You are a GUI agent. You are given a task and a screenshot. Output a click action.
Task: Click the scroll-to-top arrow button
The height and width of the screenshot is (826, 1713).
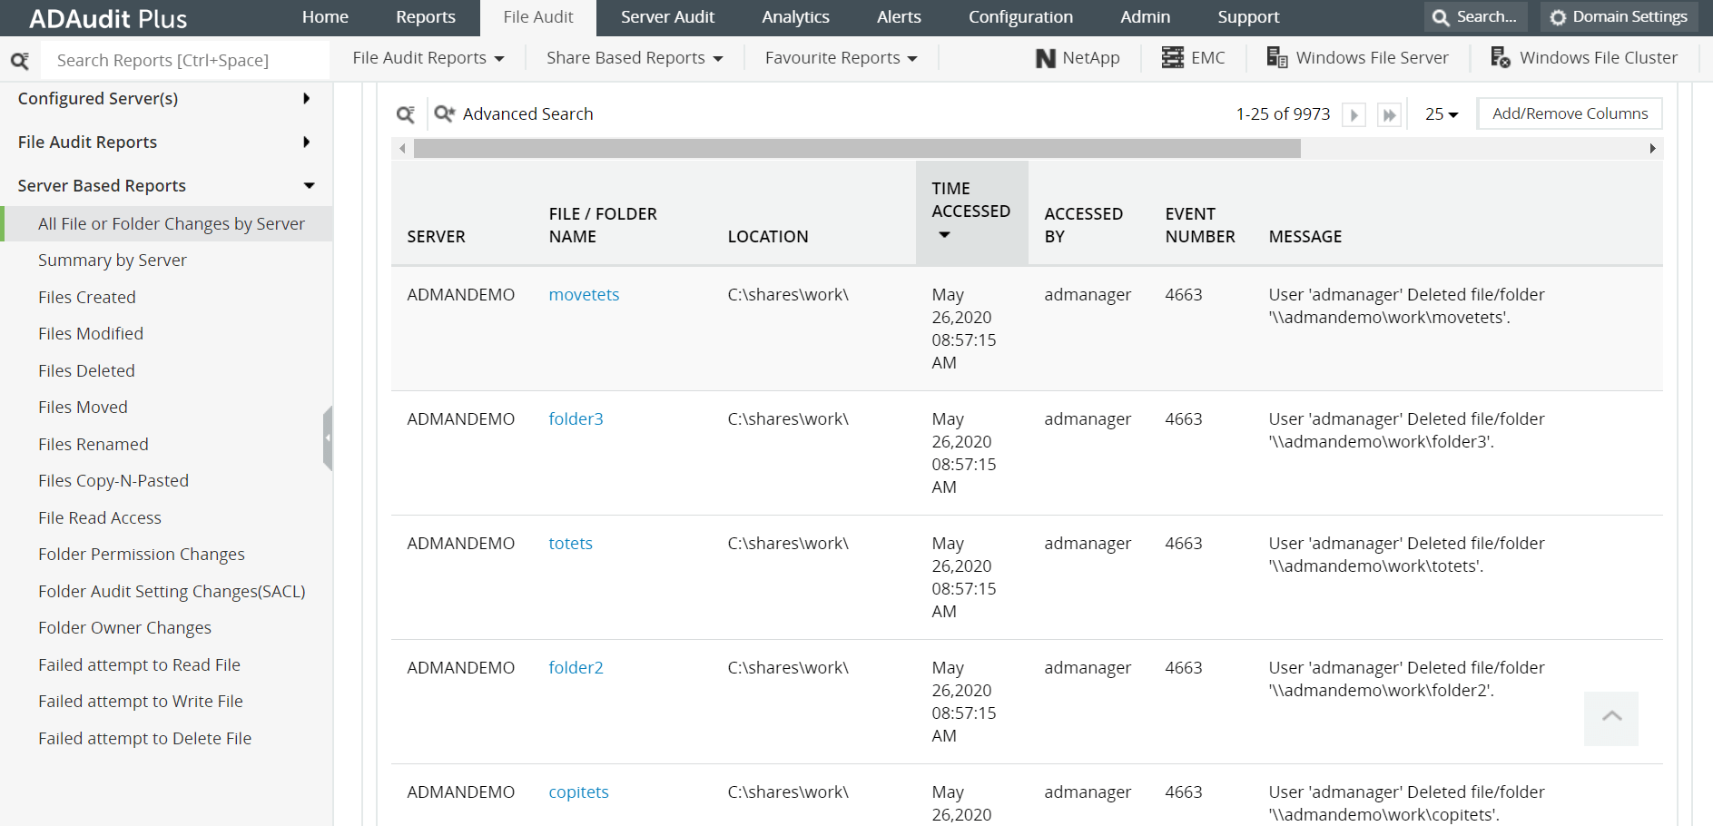1611,718
